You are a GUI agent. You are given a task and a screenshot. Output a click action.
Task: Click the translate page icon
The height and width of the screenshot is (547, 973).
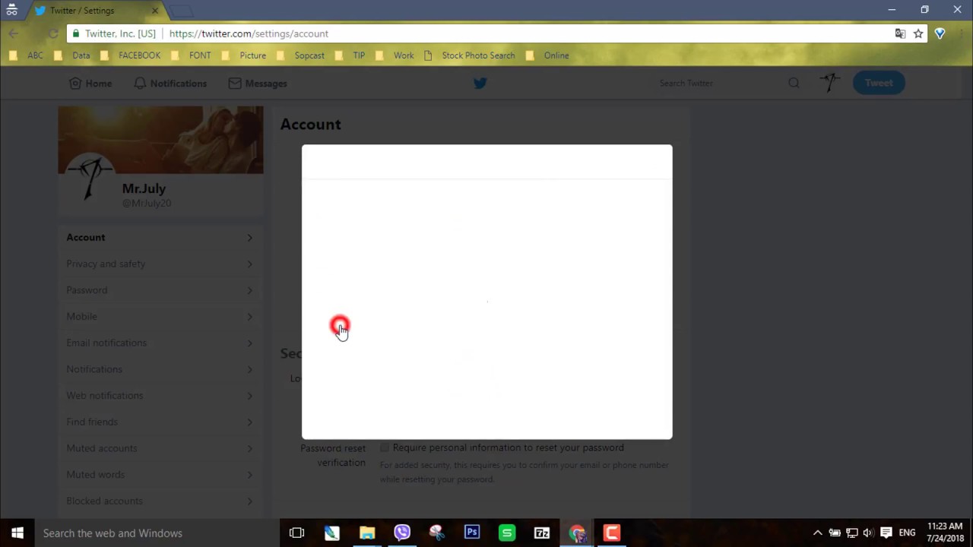[900, 33]
